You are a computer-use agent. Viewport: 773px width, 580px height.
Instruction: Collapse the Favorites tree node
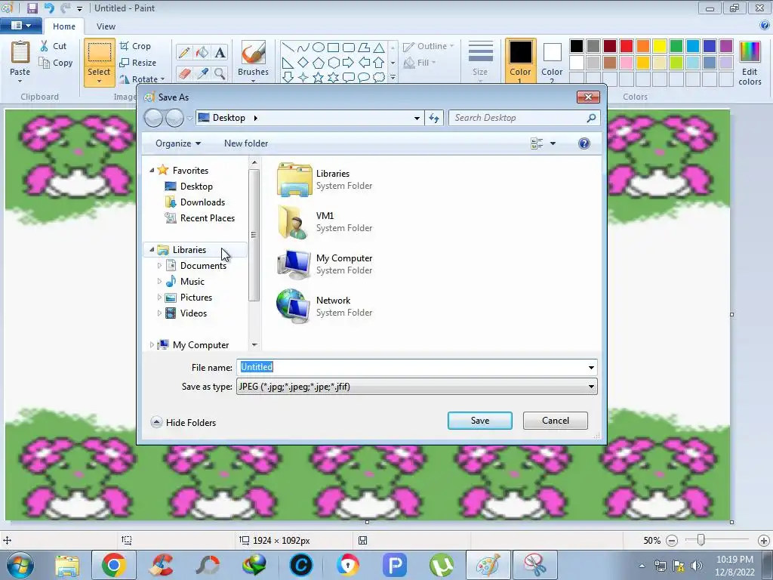tap(152, 170)
